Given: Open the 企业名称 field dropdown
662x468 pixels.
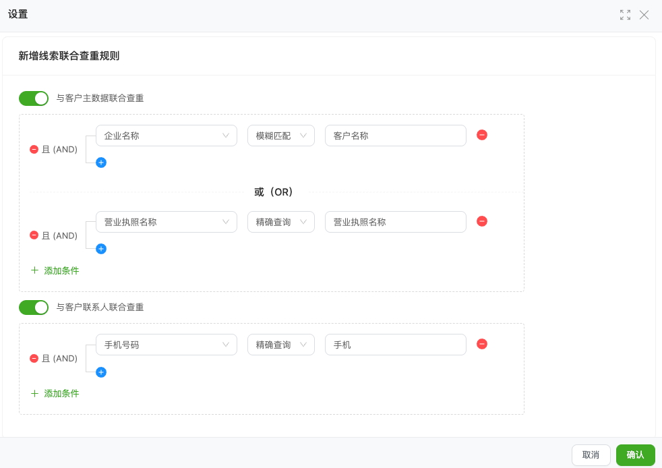Looking at the screenshot, I should (x=167, y=136).
